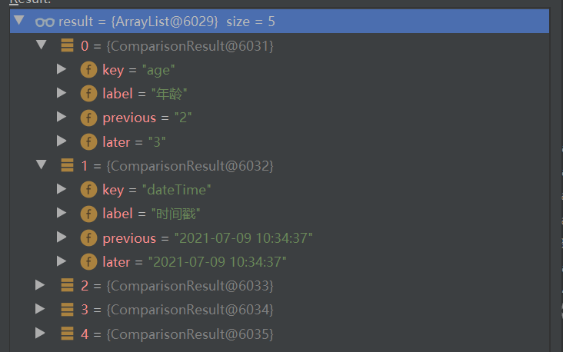Select the result = {ArrayList@6029} row
563x352 pixels.
[279, 22]
